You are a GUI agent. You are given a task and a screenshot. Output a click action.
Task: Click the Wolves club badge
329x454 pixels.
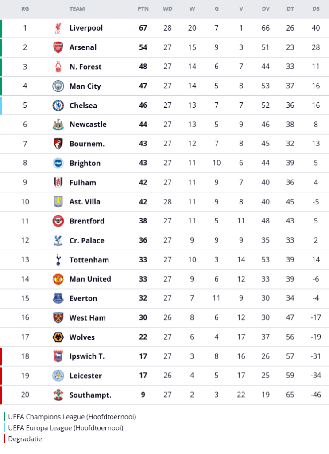pos(58,337)
